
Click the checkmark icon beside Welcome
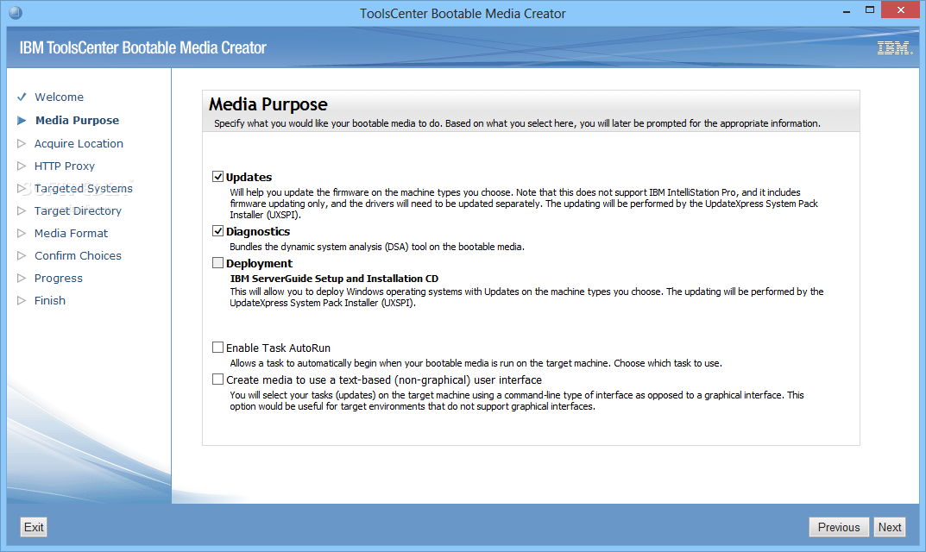[22, 97]
